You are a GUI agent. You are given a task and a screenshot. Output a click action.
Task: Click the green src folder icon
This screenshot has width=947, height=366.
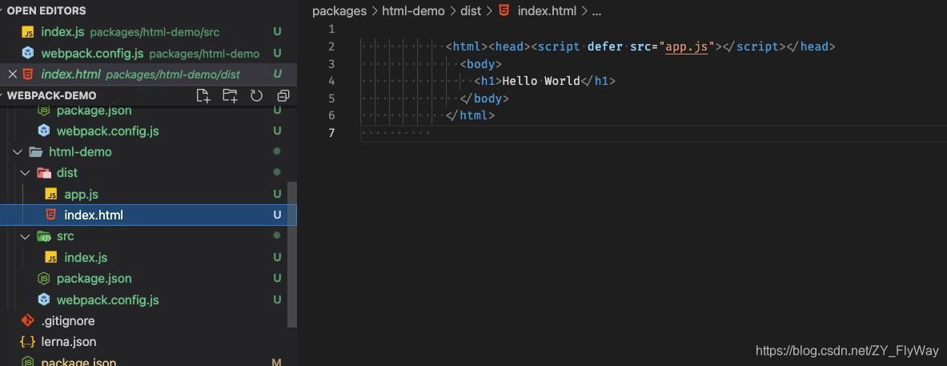pos(44,237)
